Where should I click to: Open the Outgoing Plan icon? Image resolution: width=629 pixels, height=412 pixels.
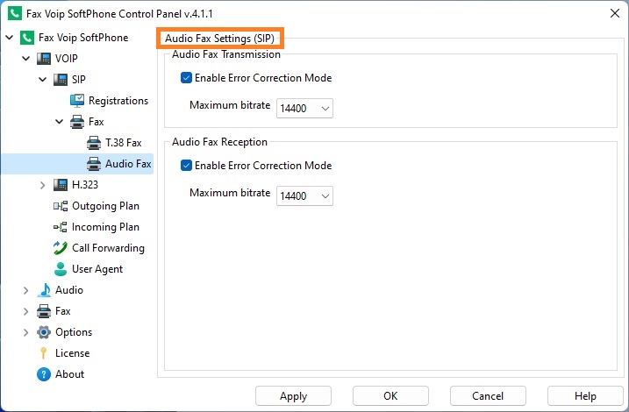pyautogui.click(x=61, y=206)
